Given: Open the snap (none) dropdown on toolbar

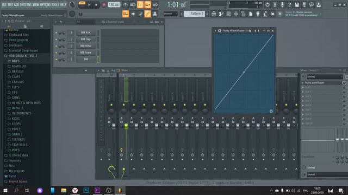Looking at the screenshot, I should pyautogui.click(x=170, y=14).
